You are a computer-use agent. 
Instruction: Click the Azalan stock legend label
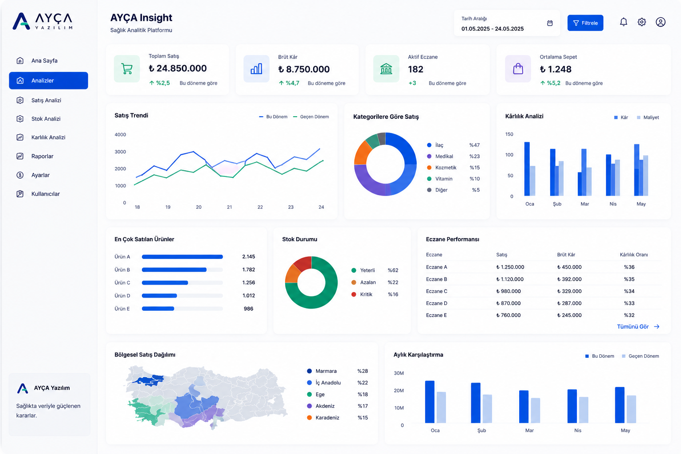coord(368,282)
